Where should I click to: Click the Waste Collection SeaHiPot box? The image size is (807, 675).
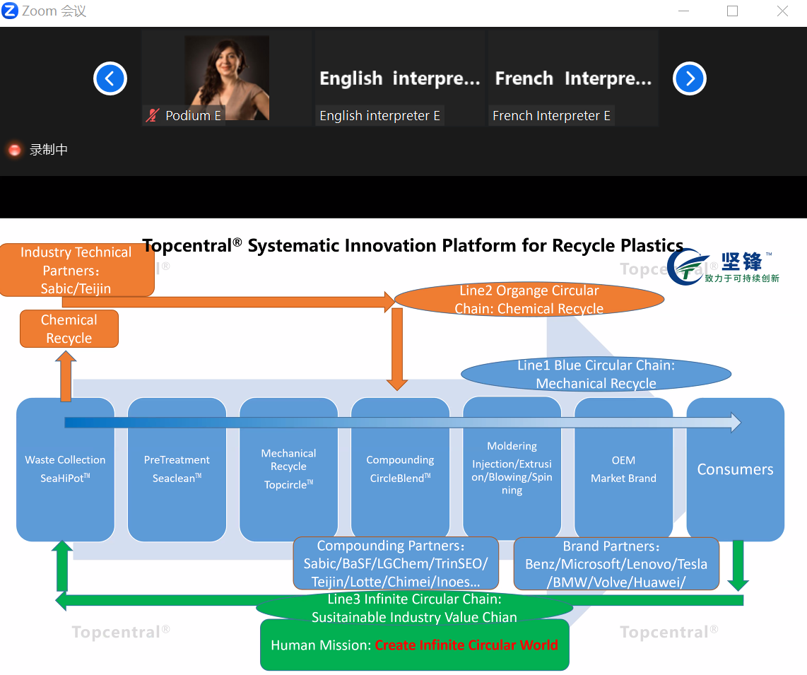pyautogui.click(x=65, y=469)
